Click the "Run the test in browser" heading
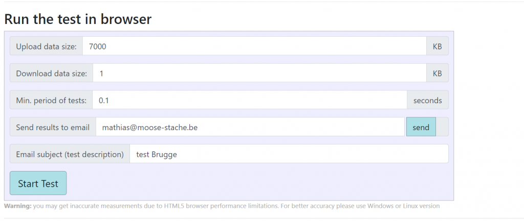The height and width of the screenshot is (221, 524). tap(78, 19)
